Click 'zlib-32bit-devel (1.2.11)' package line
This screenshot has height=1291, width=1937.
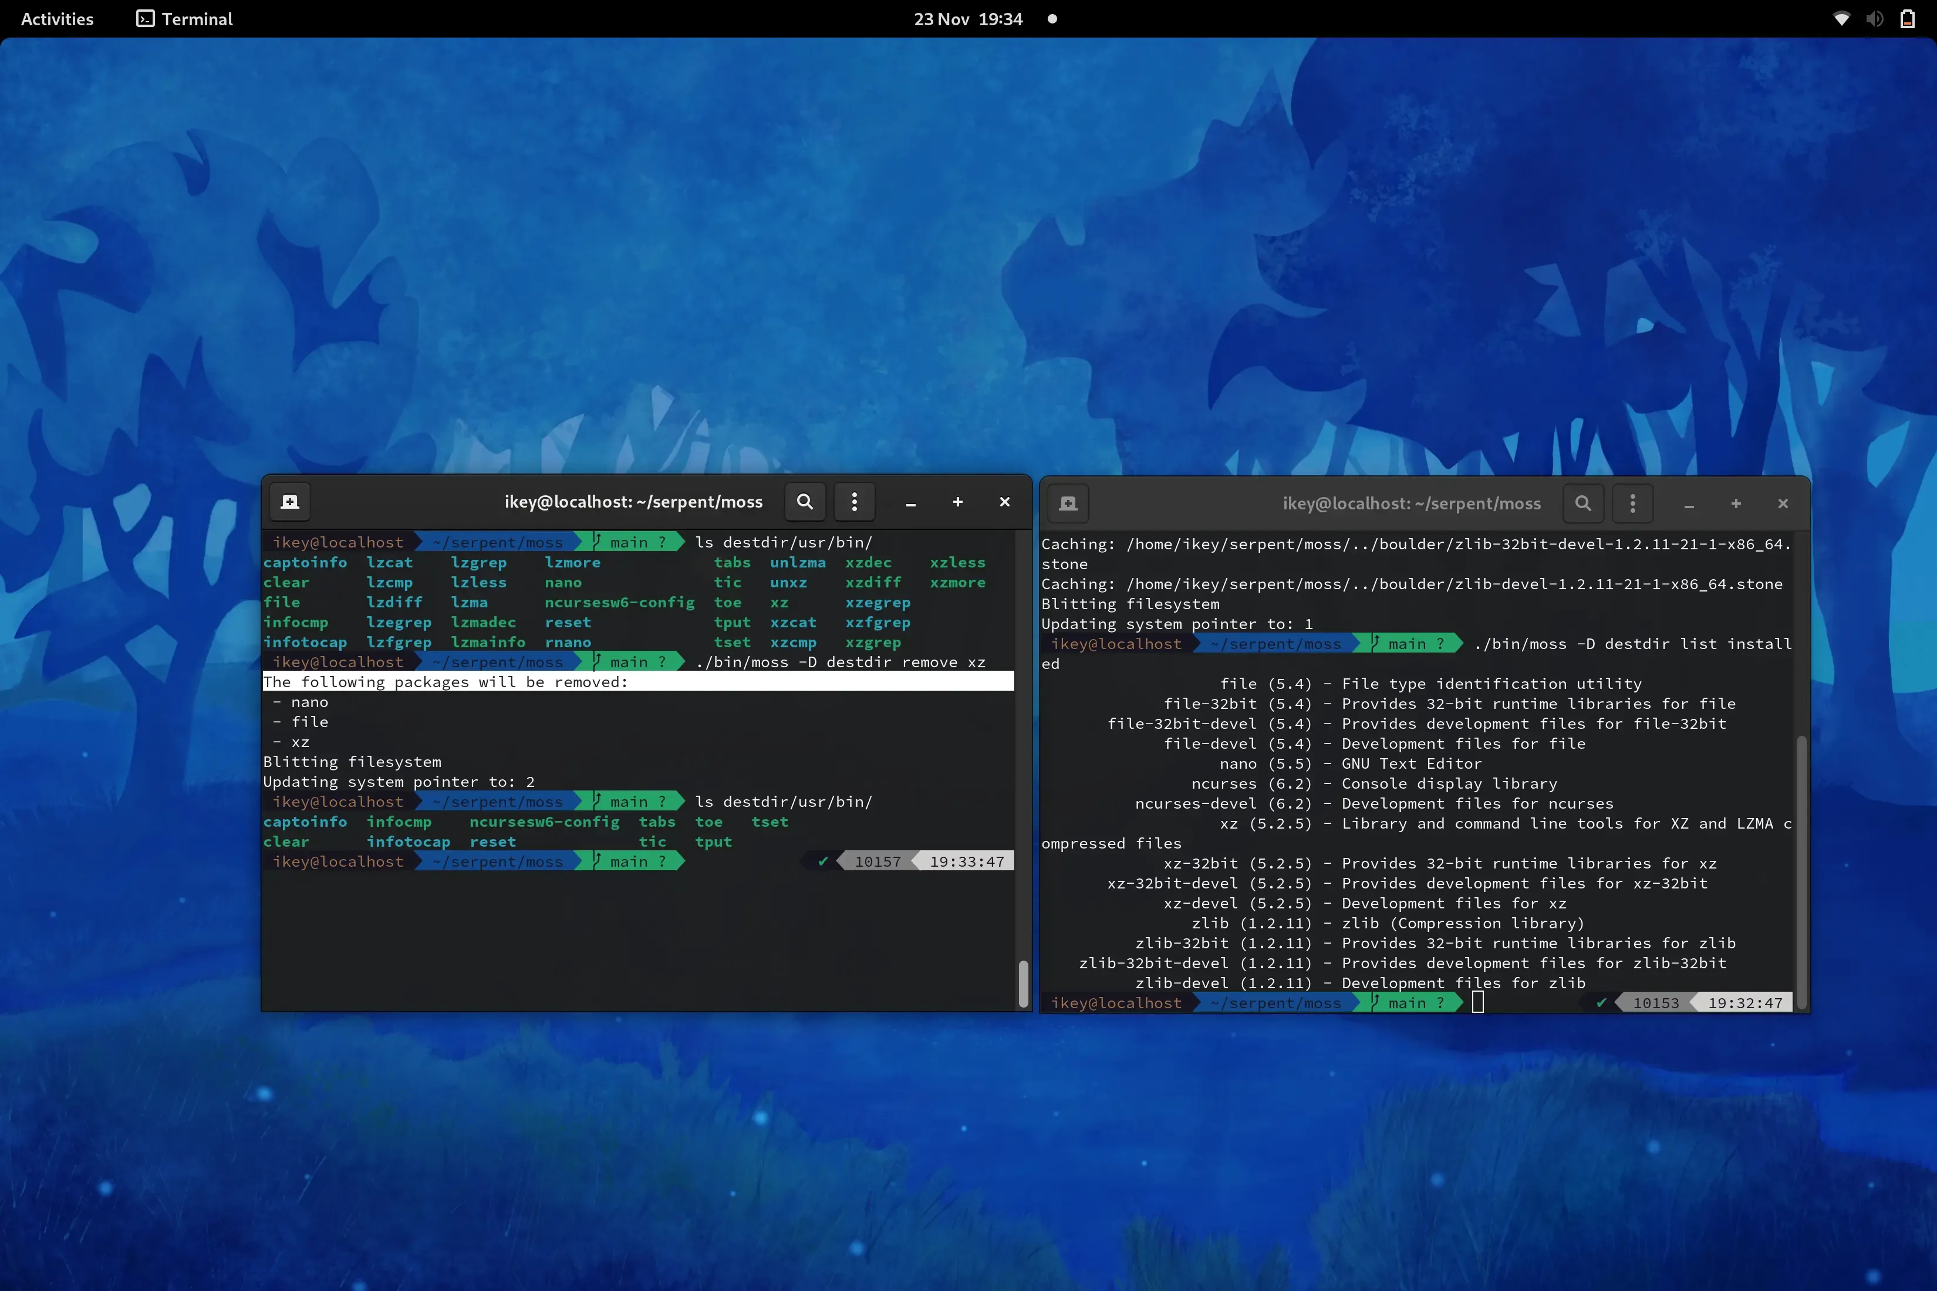click(x=1402, y=964)
